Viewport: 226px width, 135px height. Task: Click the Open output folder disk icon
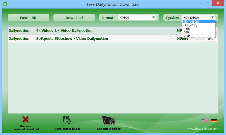pyautogui.click(x=67, y=120)
